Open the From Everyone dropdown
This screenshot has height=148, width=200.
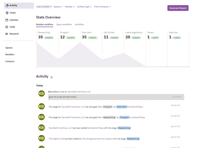tap(102, 7)
